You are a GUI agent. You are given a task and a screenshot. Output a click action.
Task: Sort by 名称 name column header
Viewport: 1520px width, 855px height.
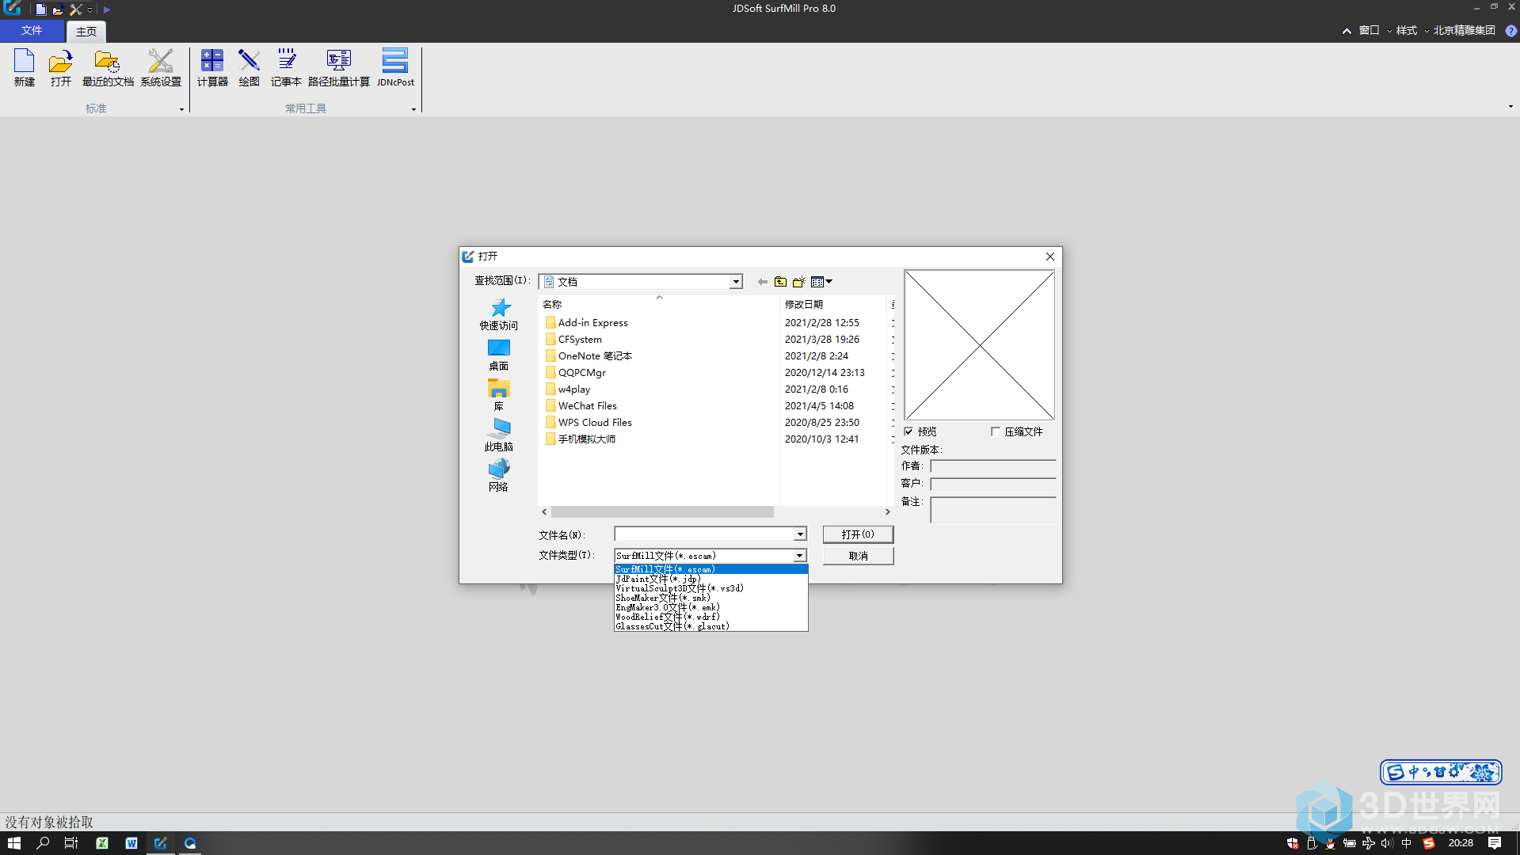point(659,304)
